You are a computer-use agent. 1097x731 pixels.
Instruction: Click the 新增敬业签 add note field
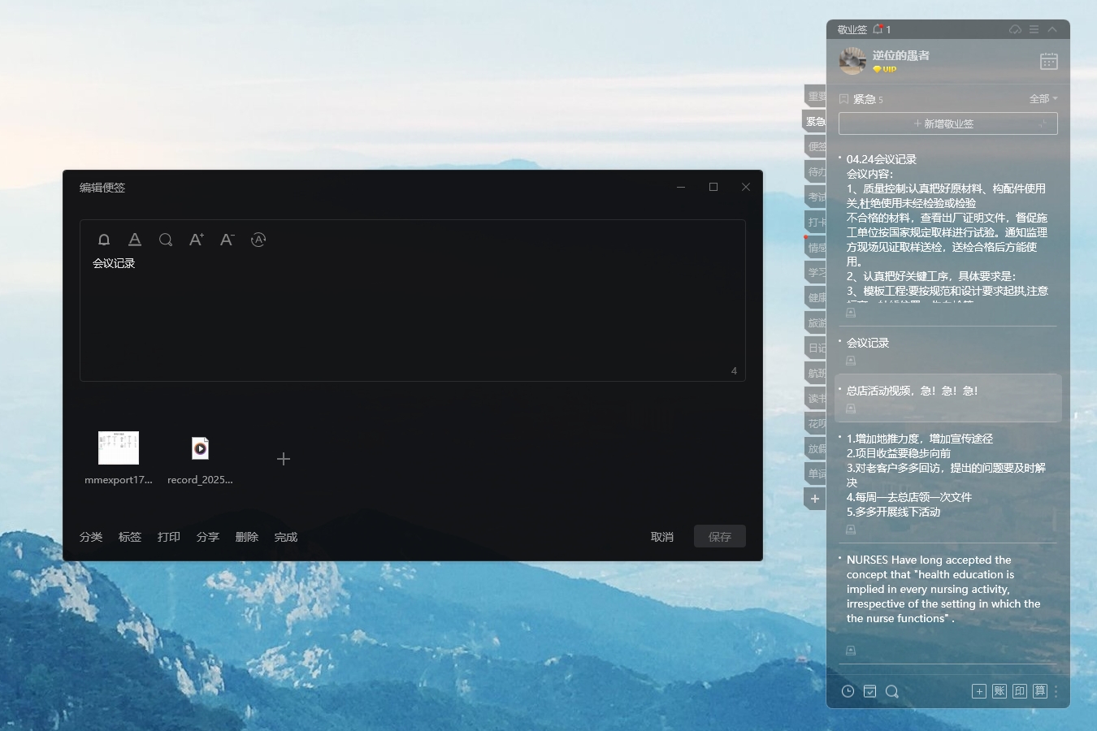pyautogui.click(x=947, y=123)
